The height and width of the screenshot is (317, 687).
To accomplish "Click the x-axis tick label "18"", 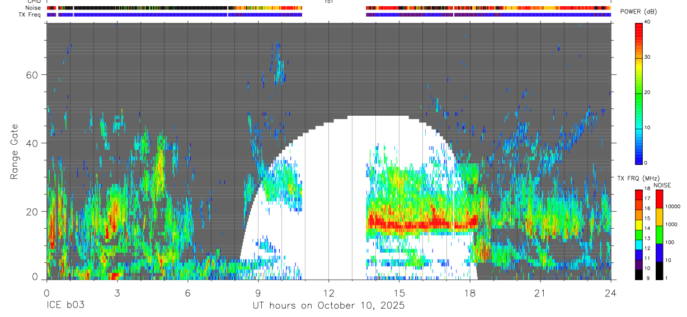I will (469, 292).
